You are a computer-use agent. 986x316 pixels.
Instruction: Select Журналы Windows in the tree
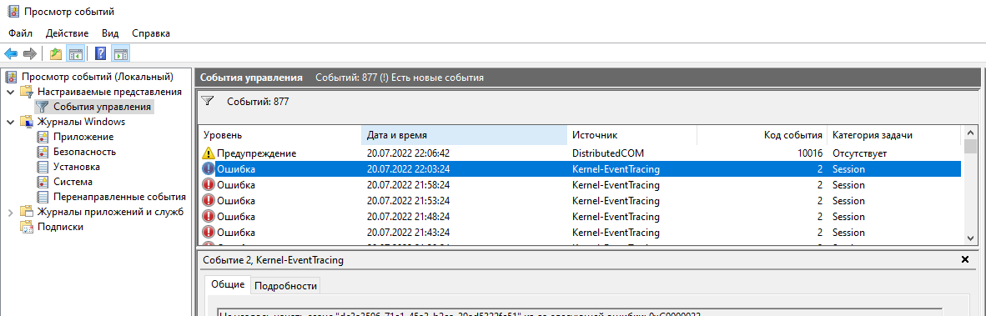pos(81,122)
